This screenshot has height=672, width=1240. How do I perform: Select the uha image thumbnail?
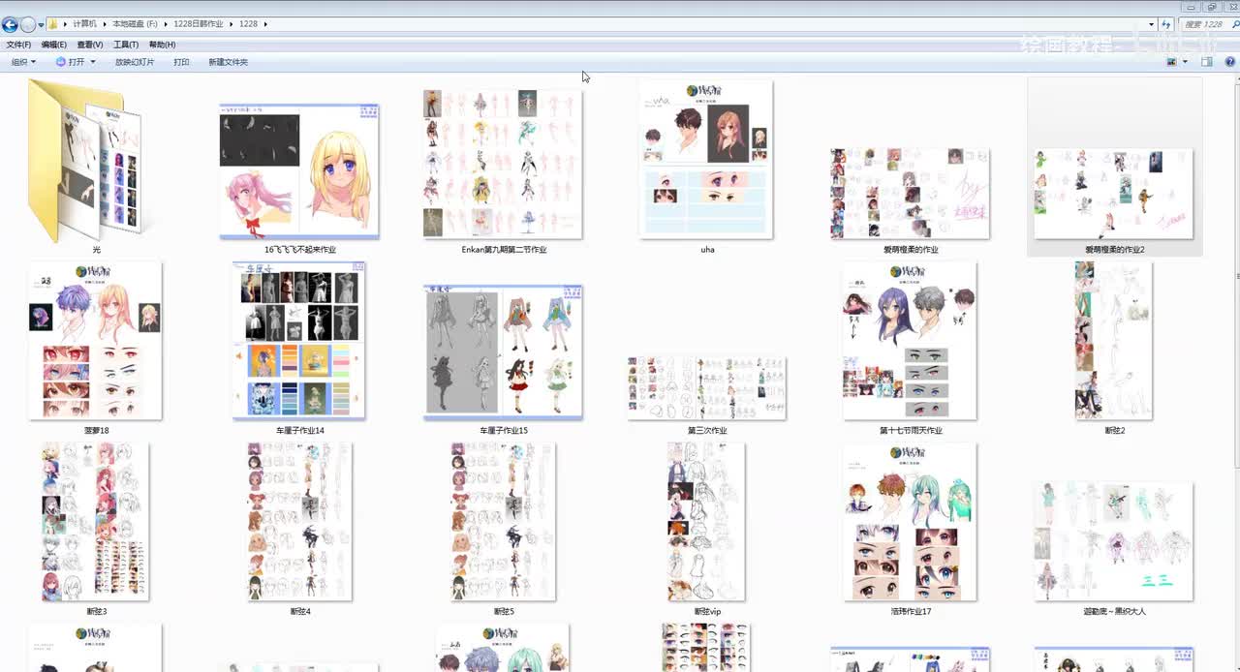pyautogui.click(x=706, y=159)
